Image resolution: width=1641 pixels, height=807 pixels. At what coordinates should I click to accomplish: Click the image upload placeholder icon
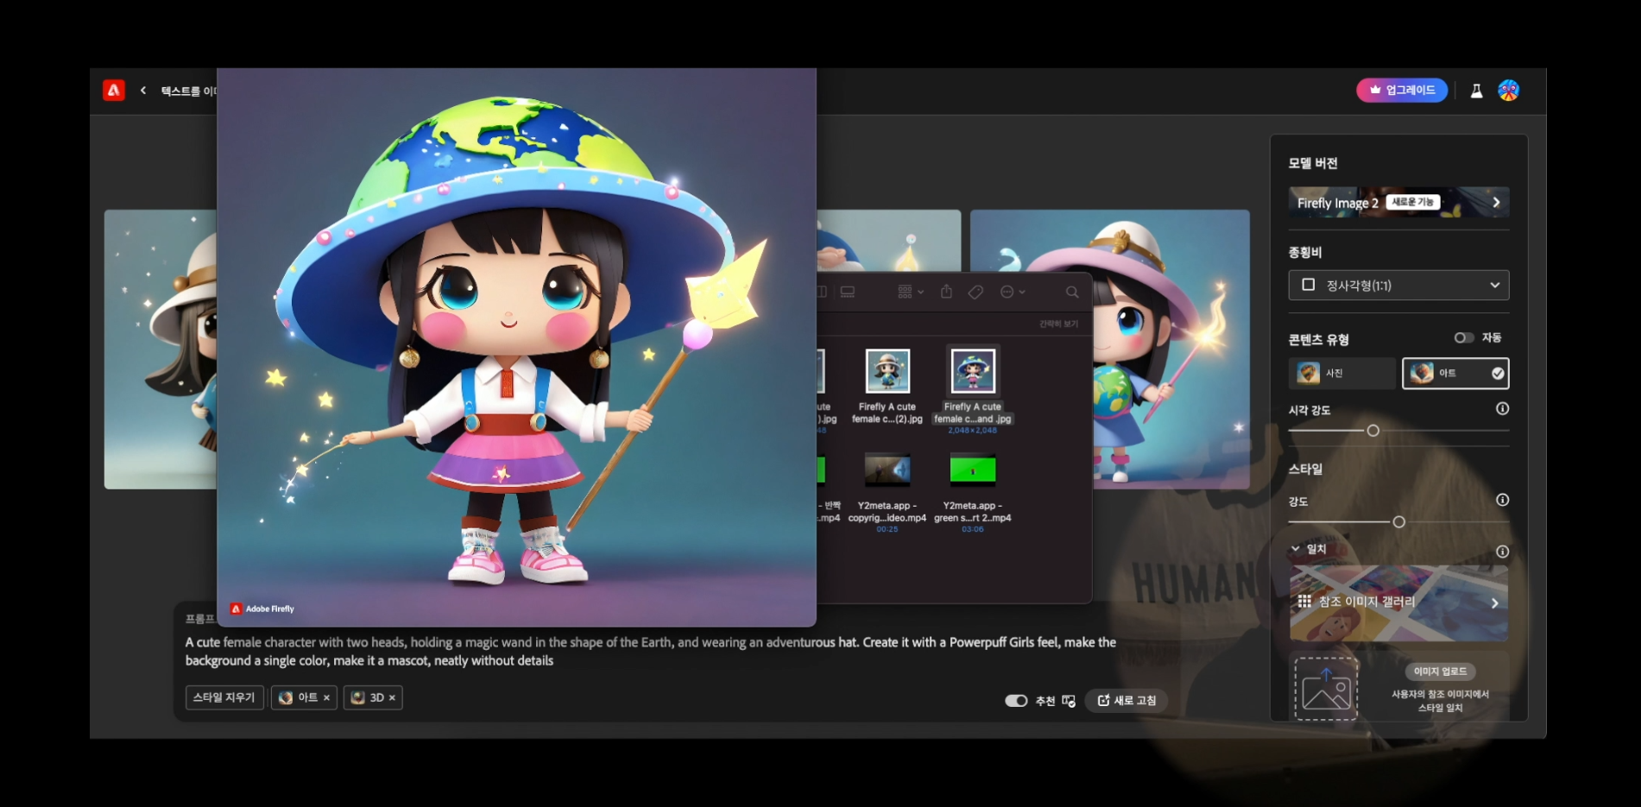tap(1326, 689)
